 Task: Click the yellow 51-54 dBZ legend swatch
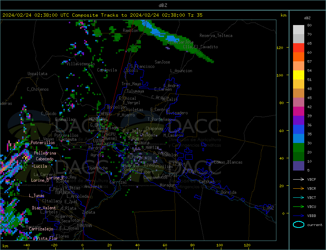pyautogui.click(x=298, y=75)
